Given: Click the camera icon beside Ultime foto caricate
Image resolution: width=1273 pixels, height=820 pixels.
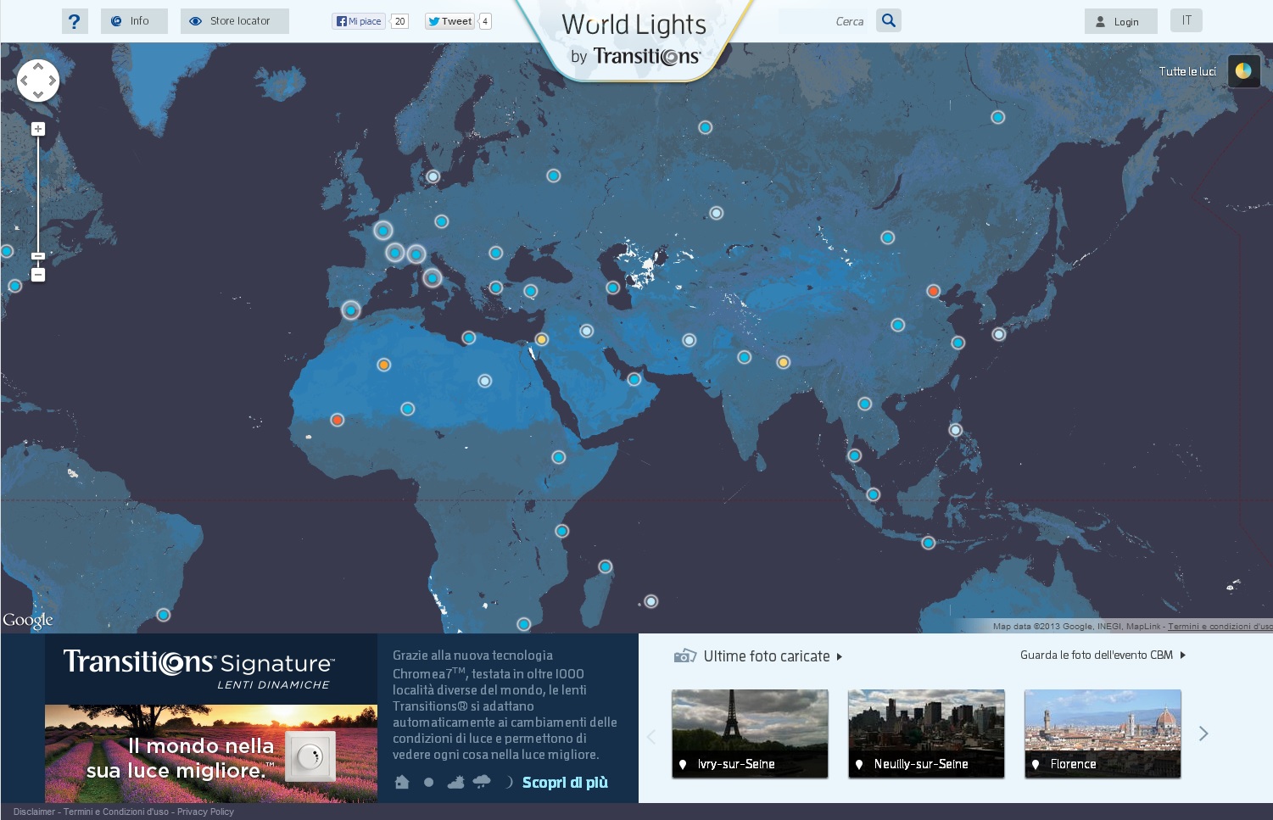Looking at the screenshot, I should (x=684, y=656).
